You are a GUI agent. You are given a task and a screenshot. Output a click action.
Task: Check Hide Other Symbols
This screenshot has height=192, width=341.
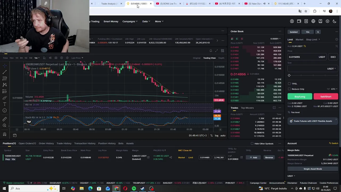[252, 143]
